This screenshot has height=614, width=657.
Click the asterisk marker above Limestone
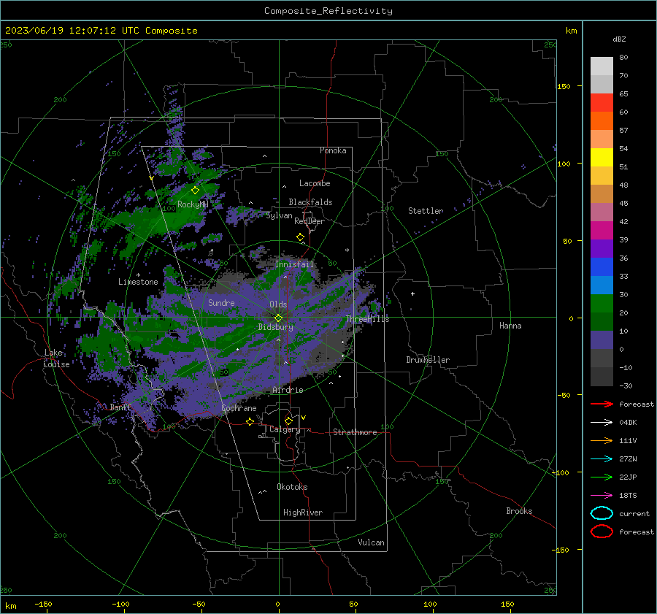[x=138, y=275]
